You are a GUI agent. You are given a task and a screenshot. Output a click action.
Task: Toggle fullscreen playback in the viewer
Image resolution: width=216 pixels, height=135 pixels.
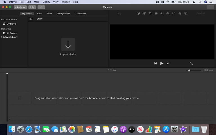(191, 63)
